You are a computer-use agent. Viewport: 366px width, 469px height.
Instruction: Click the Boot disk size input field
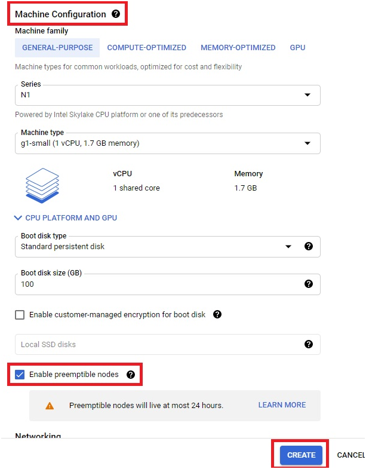pos(167,284)
